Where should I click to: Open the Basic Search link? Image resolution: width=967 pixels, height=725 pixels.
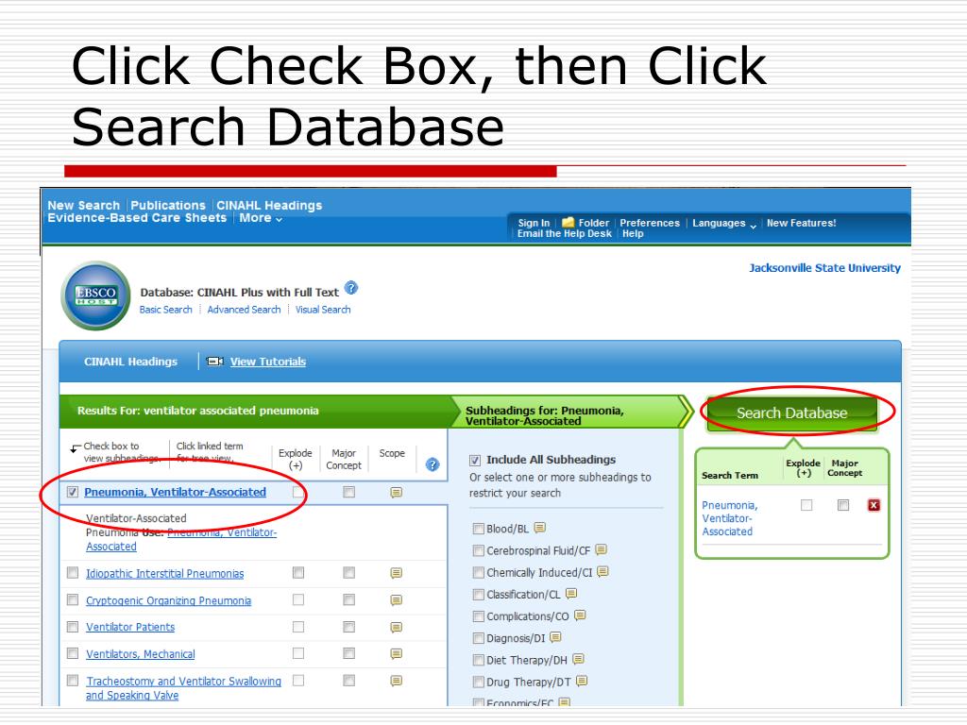coord(166,310)
